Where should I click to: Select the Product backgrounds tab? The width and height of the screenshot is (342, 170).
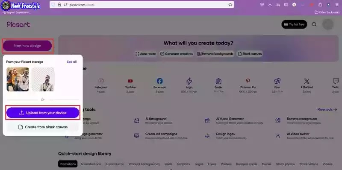[x=144, y=164]
